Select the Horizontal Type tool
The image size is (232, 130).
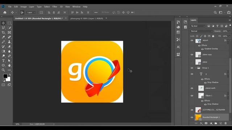(x=3, y=61)
